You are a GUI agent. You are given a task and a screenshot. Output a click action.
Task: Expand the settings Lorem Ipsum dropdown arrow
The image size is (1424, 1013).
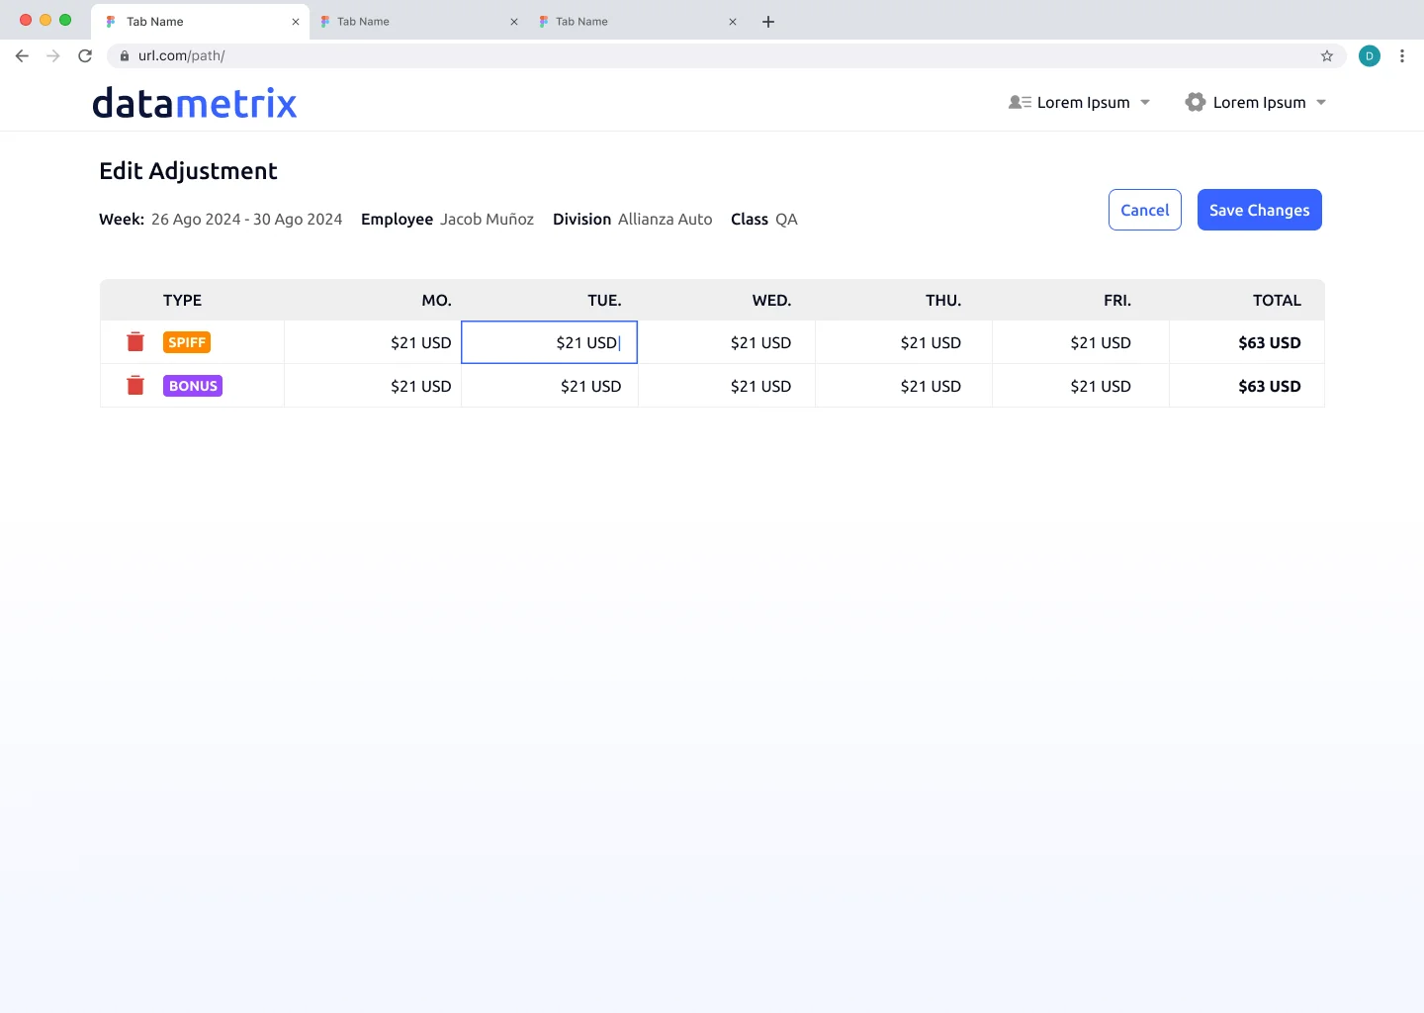[1321, 103]
